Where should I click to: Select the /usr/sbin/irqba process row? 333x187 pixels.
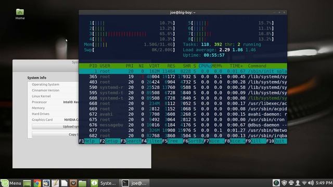point(183,136)
